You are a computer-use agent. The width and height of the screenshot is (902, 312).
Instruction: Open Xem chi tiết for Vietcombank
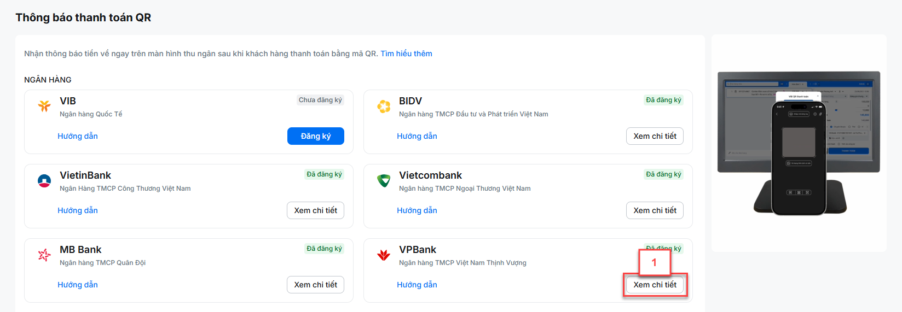(x=655, y=210)
